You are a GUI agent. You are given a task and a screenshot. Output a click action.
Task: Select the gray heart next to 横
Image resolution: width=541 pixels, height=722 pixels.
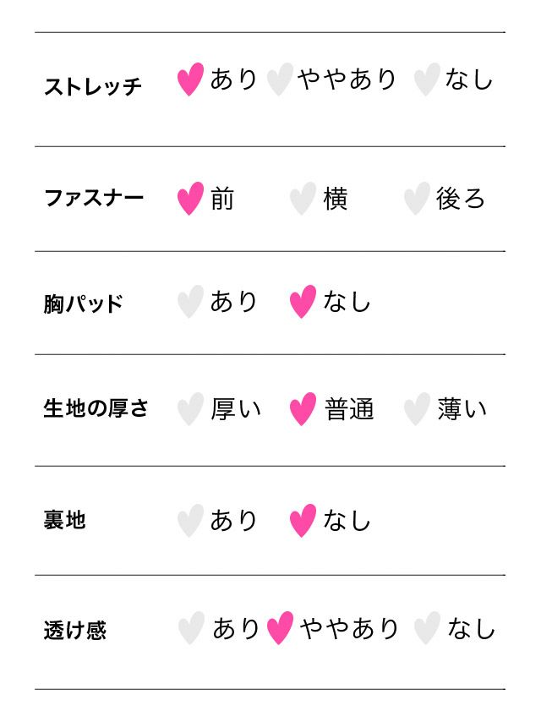(x=303, y=199)
